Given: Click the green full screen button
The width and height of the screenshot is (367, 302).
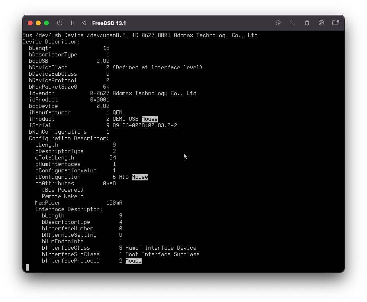Looking at the screenshot, I should tap(46, 23).
